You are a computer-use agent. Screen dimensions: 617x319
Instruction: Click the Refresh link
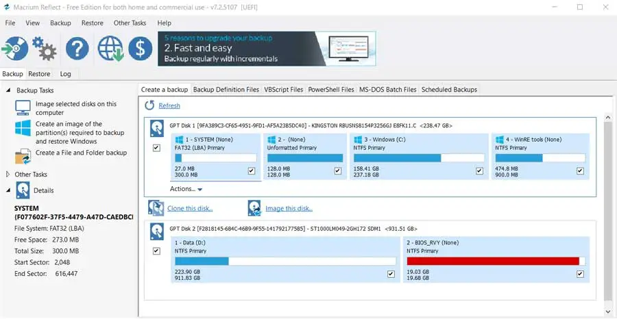tap(169, 105)
